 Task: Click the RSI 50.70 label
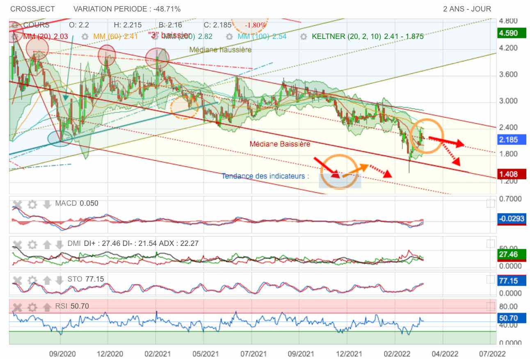point(72,306)
